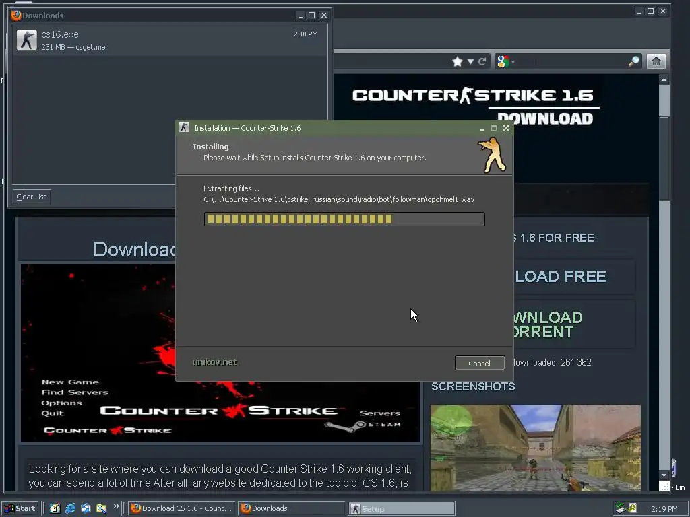
Task: Switch to 'Download CS 1.6' taskbar item
Action: pyautogui.click(x=182, y=508)
